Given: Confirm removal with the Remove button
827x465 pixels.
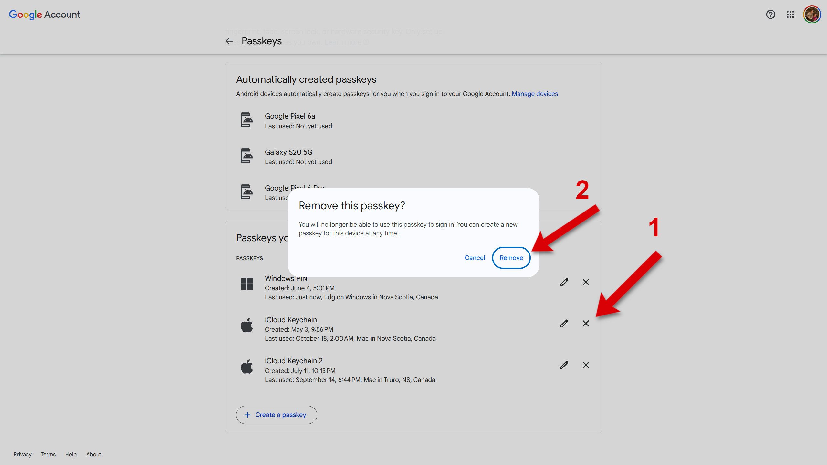Looking at the screenshot, I should [511, 258].
